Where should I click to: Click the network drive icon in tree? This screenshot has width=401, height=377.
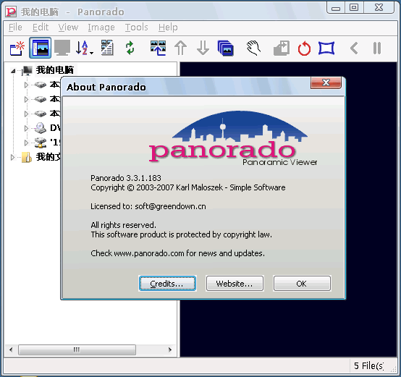tap(40, 143)
